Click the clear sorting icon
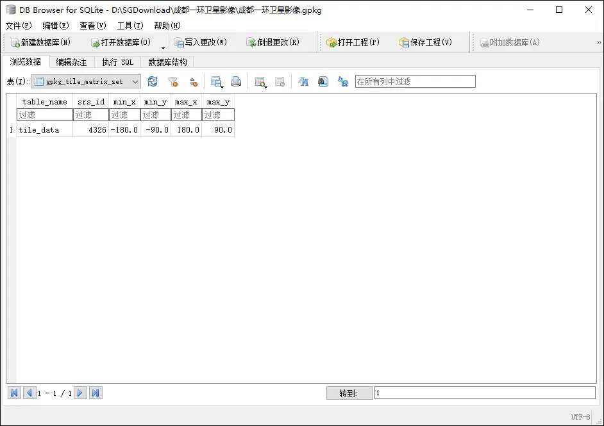This screenshot has height=426, width=604. [x=194, y=81]
